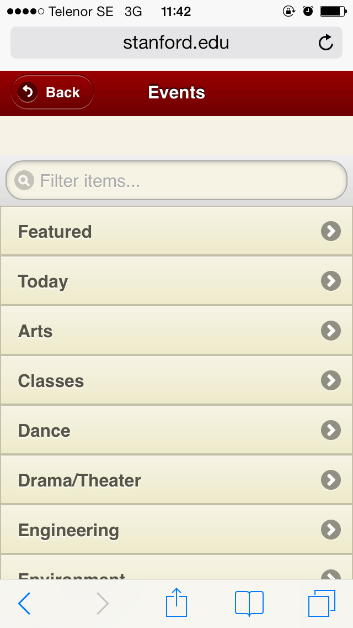Screen dimensions: 353x628
Task: Click the Filter items search field
Action: point(188,180)
